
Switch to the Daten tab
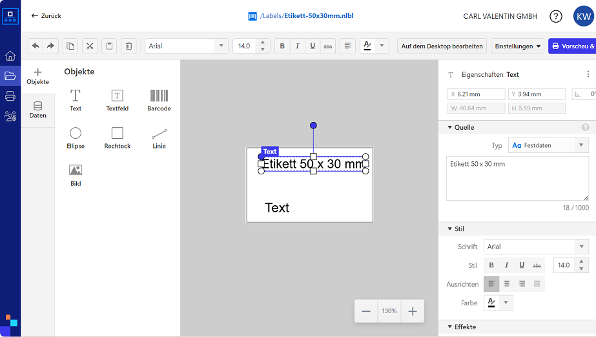click(x=37, y=109)
